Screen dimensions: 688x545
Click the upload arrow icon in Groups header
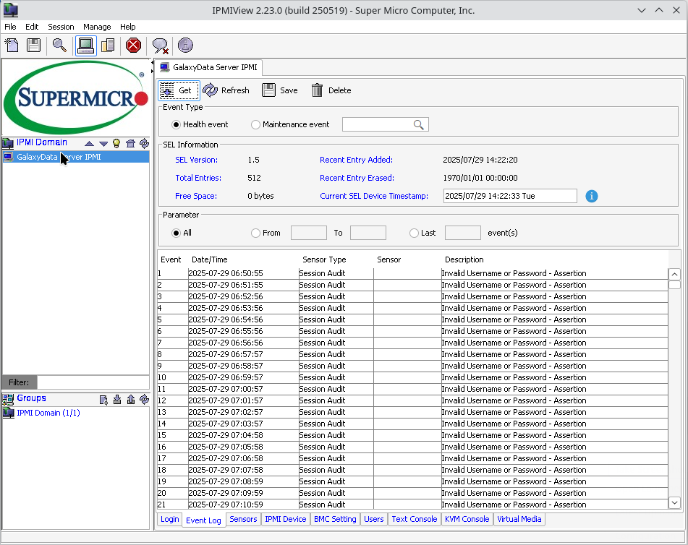point(131,400)
